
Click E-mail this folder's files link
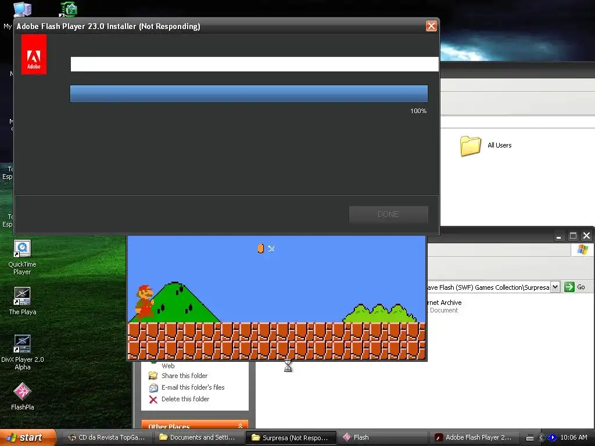coord(193,387)
